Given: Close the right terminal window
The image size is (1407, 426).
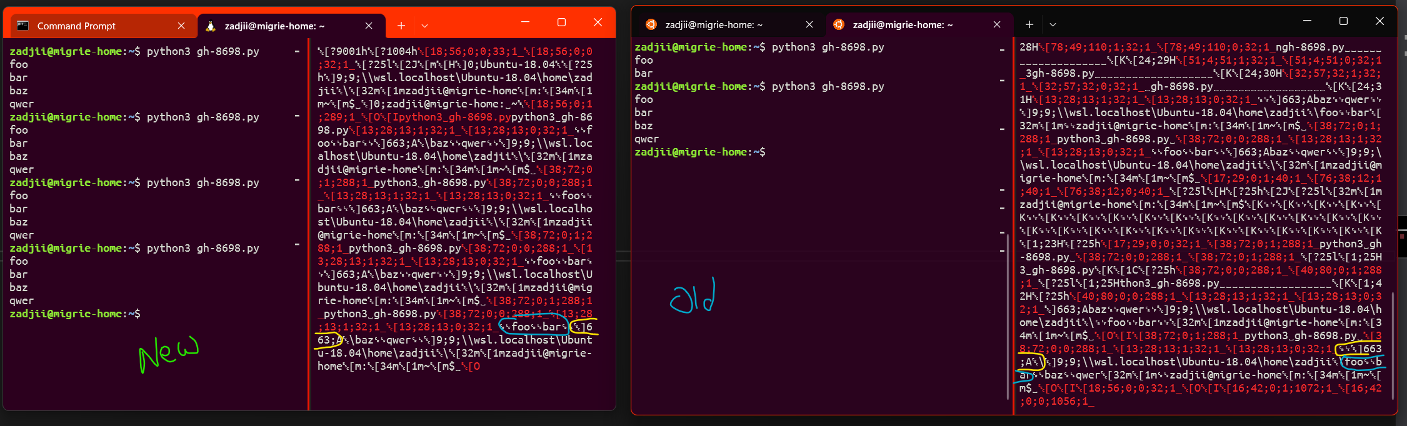Looking at the screenshot, I should (x=1379, y=21).
